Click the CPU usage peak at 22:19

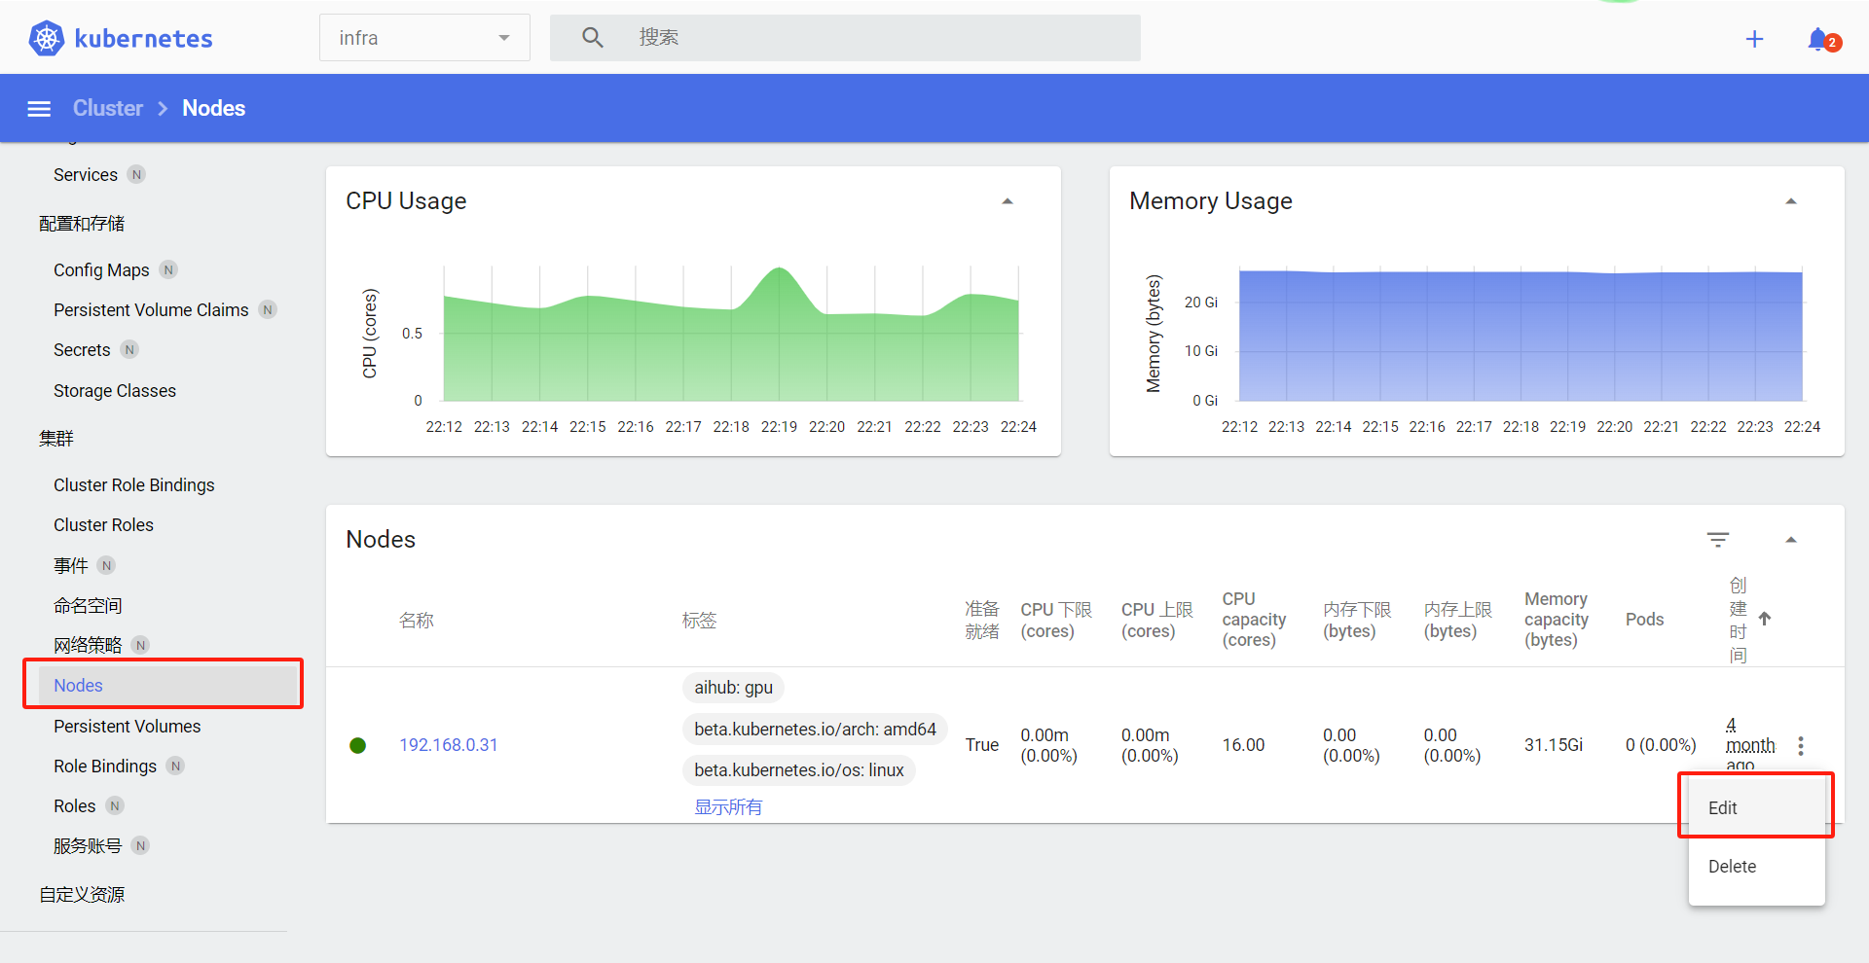[x=779, y=269]
